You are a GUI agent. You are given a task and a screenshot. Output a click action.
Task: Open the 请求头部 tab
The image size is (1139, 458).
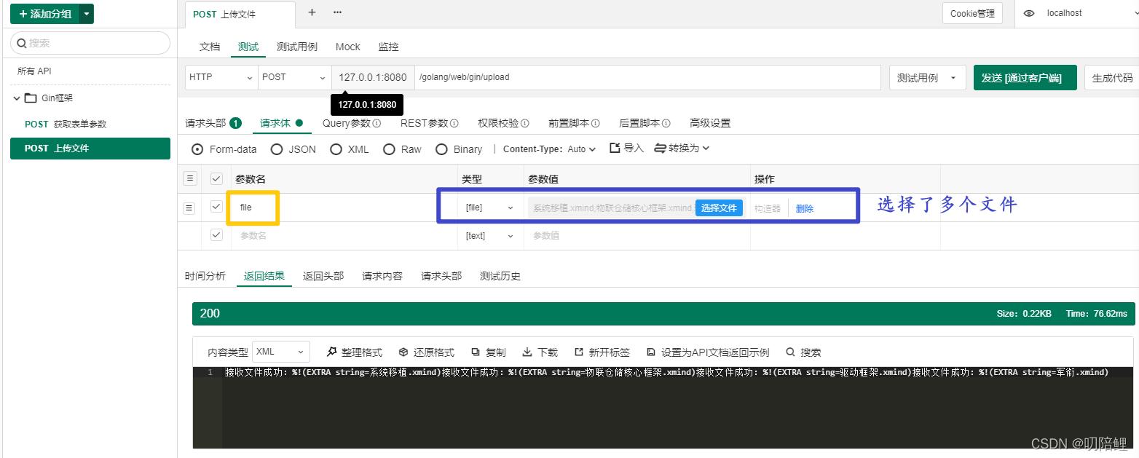point(213,123)
